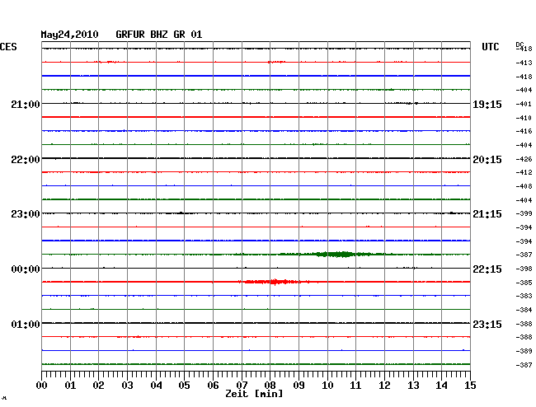
Task: Click minute axis tick label 01
Action: (70, 386)
